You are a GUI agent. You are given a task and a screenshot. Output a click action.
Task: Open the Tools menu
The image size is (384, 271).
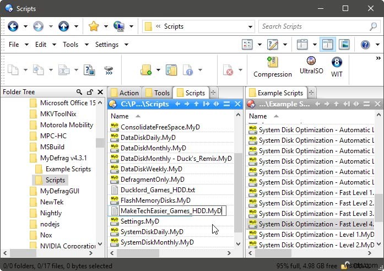[71, 45]
